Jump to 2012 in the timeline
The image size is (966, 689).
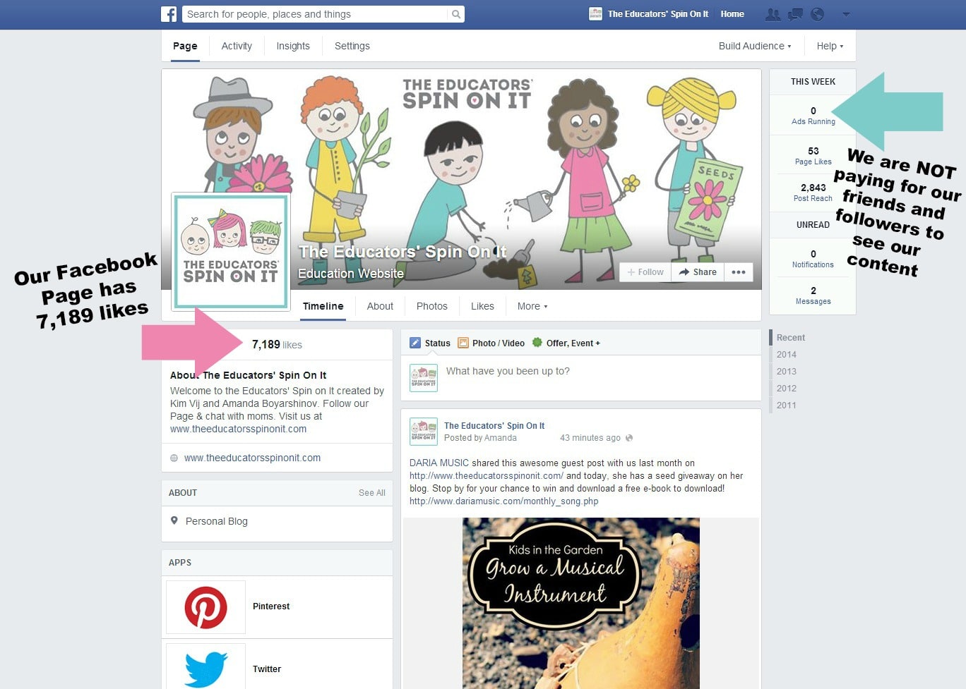(787, 389)
